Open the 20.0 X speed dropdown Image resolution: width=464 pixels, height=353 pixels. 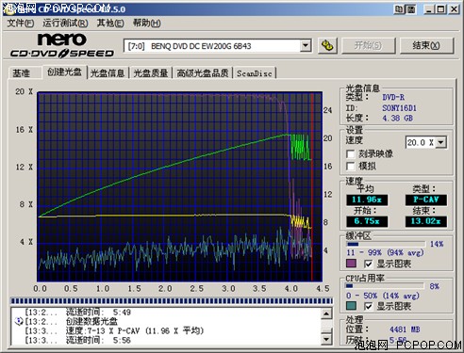point(441,142)
